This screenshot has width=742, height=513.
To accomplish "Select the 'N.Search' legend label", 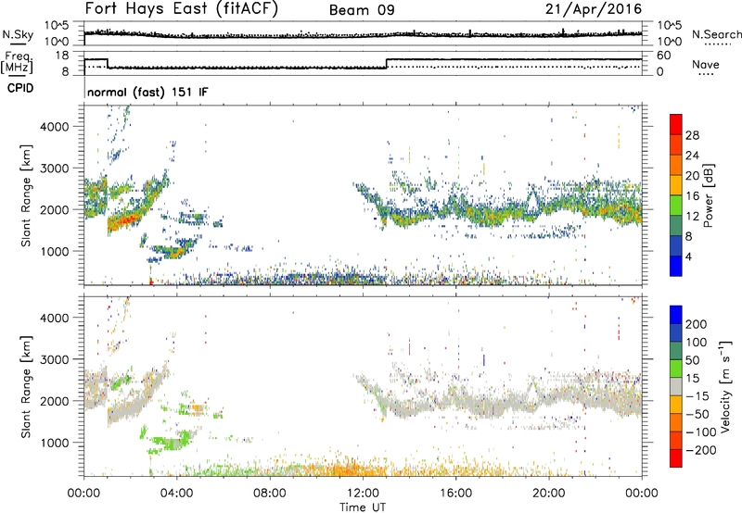I will pyautogui.click(x=716, y=34).
